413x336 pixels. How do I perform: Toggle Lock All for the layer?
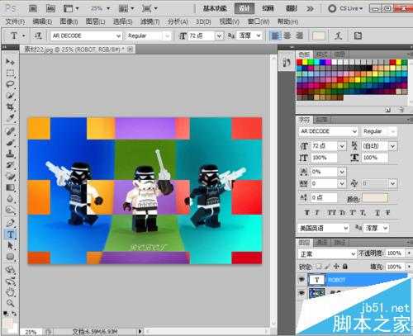pyautogui.click(x=345, y=267)
